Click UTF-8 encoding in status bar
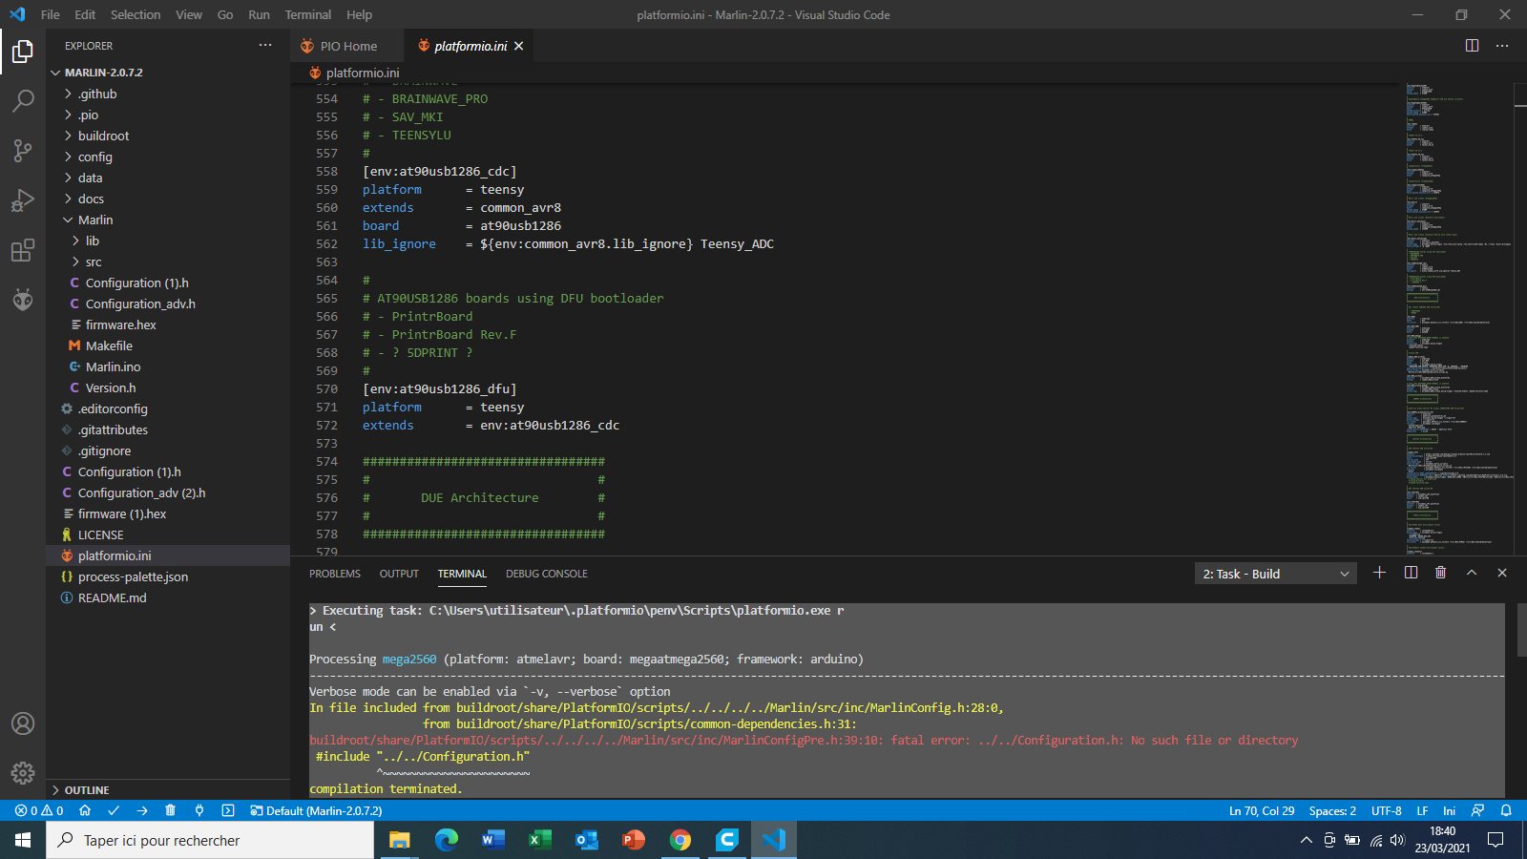 click(1387, 810)
